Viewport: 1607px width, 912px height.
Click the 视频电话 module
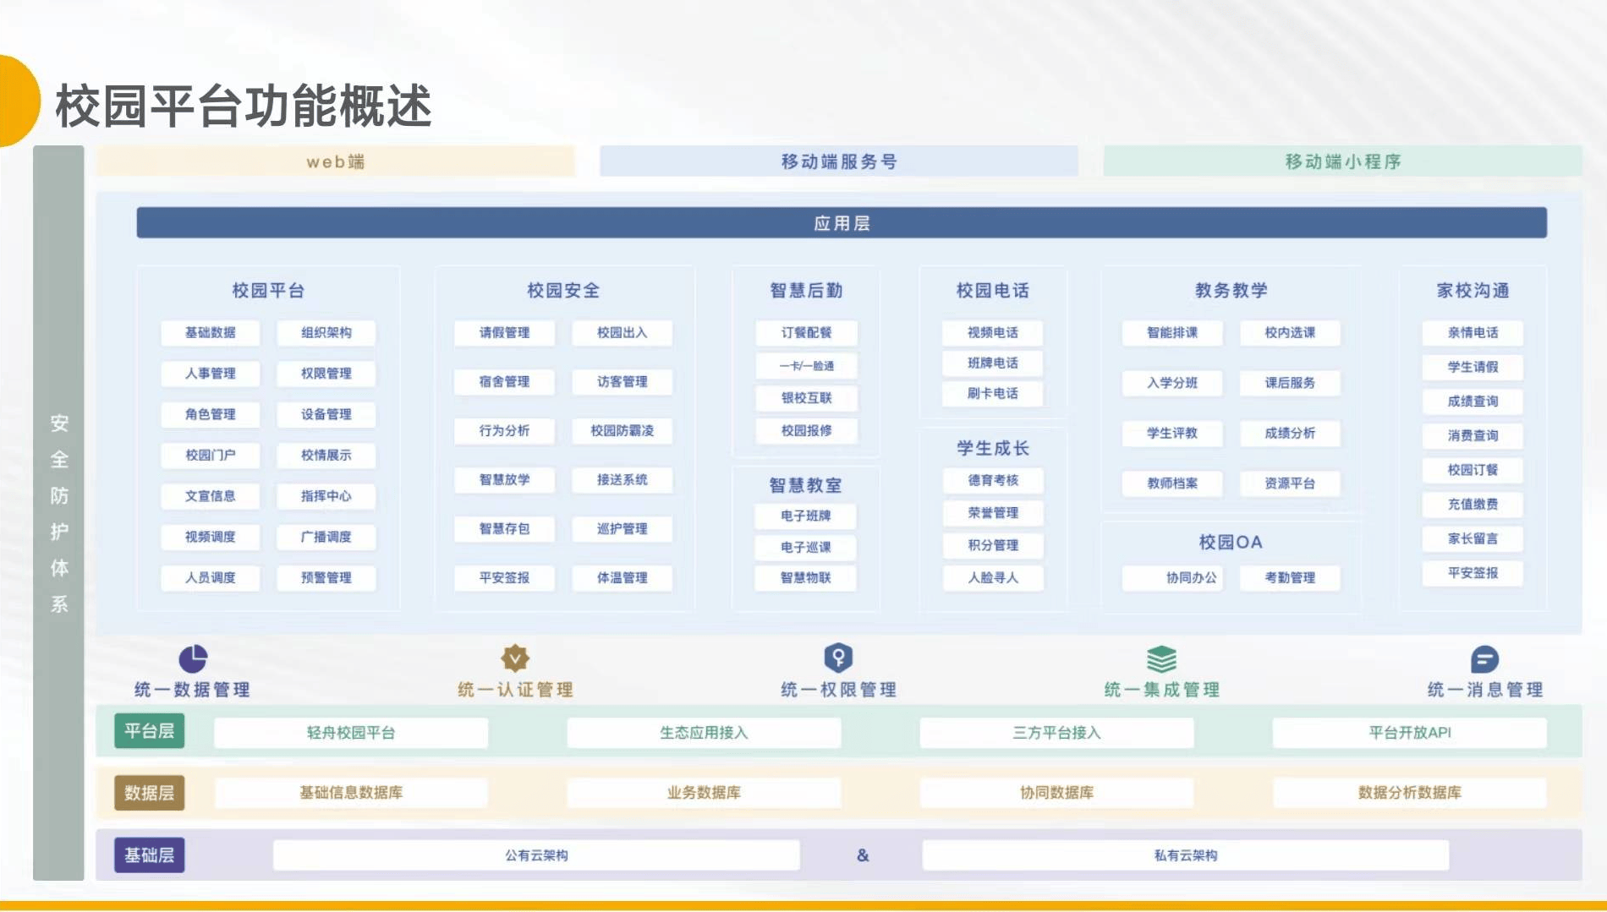(993, 333)
